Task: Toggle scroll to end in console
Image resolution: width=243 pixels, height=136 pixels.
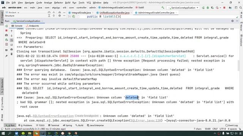Action: click(11, 45)
